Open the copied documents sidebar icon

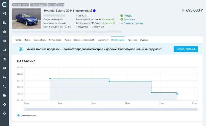[4, 32]
